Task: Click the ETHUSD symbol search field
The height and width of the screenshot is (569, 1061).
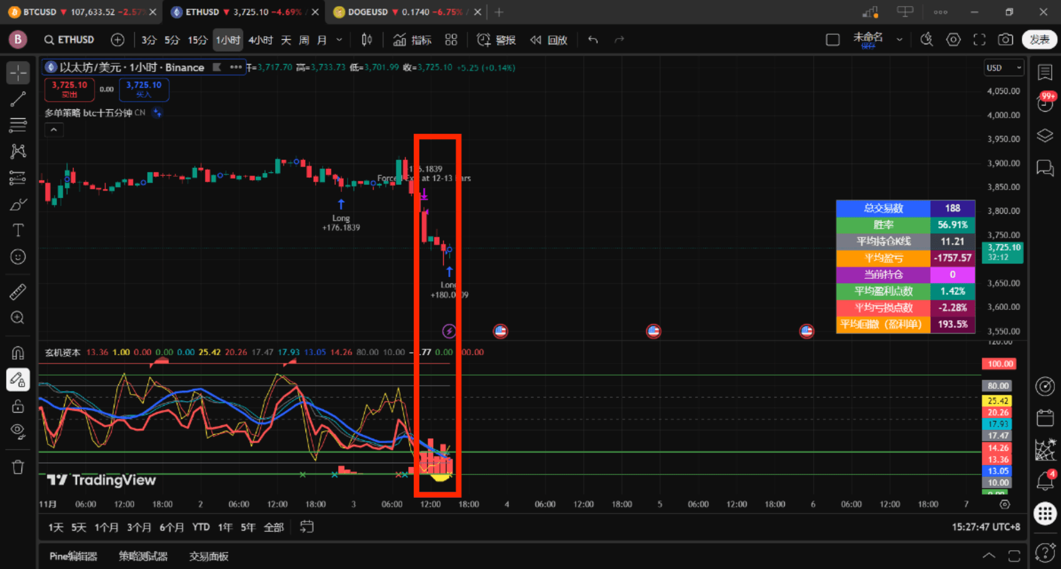Action: (70, 40)
